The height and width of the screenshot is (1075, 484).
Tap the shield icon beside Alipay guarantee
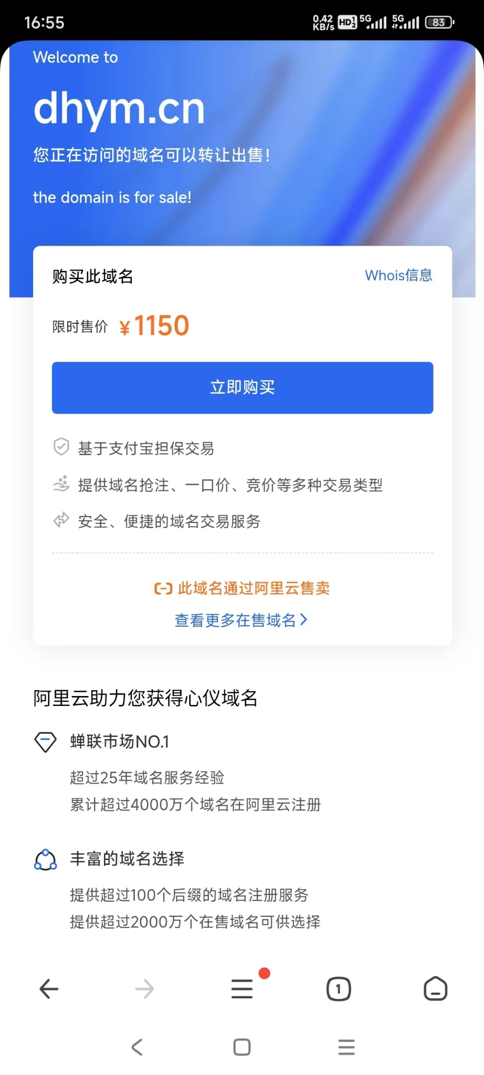[x=61, y=447]
